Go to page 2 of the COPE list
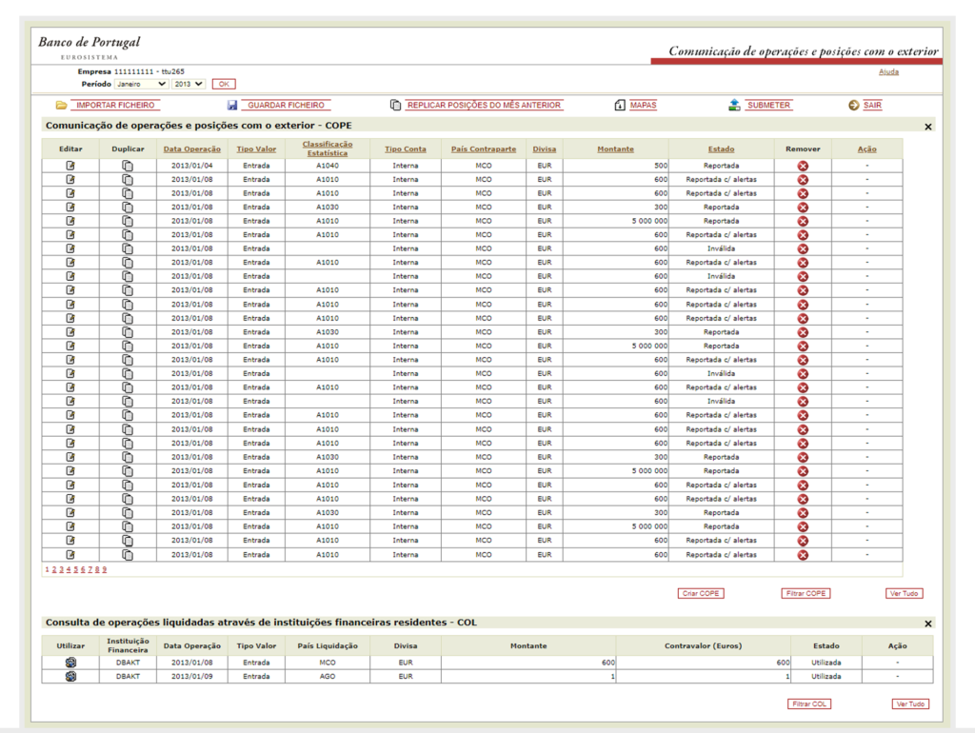 point(54,569)
